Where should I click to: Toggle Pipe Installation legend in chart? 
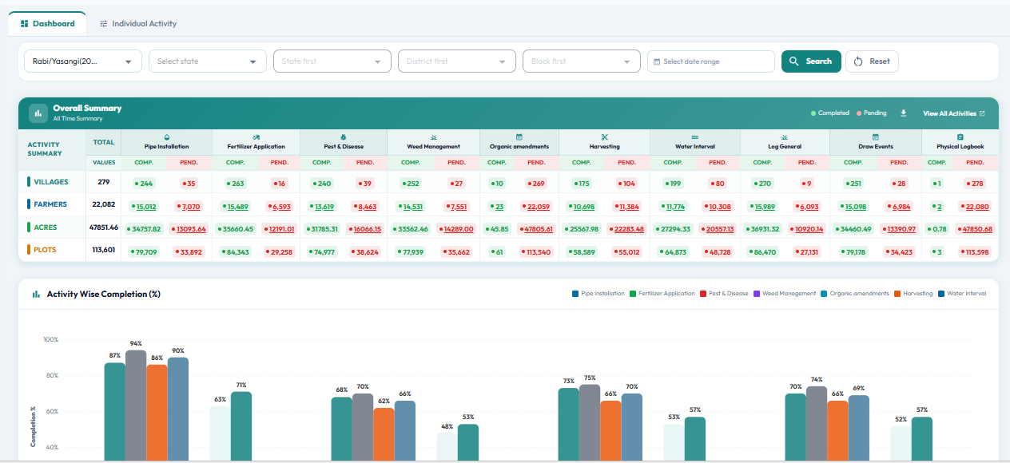click(598, 294)
